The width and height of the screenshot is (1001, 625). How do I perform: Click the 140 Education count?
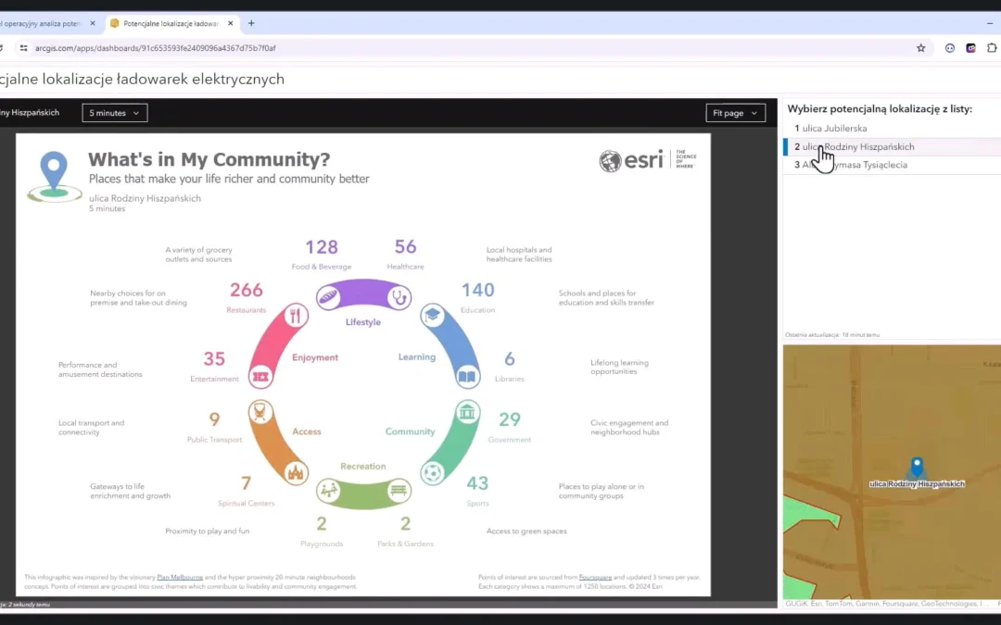click(x=477, y=290)
